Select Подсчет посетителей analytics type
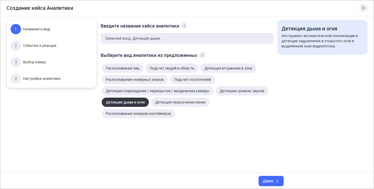Viewport: 374px width, 189px height. coord(192,80)
